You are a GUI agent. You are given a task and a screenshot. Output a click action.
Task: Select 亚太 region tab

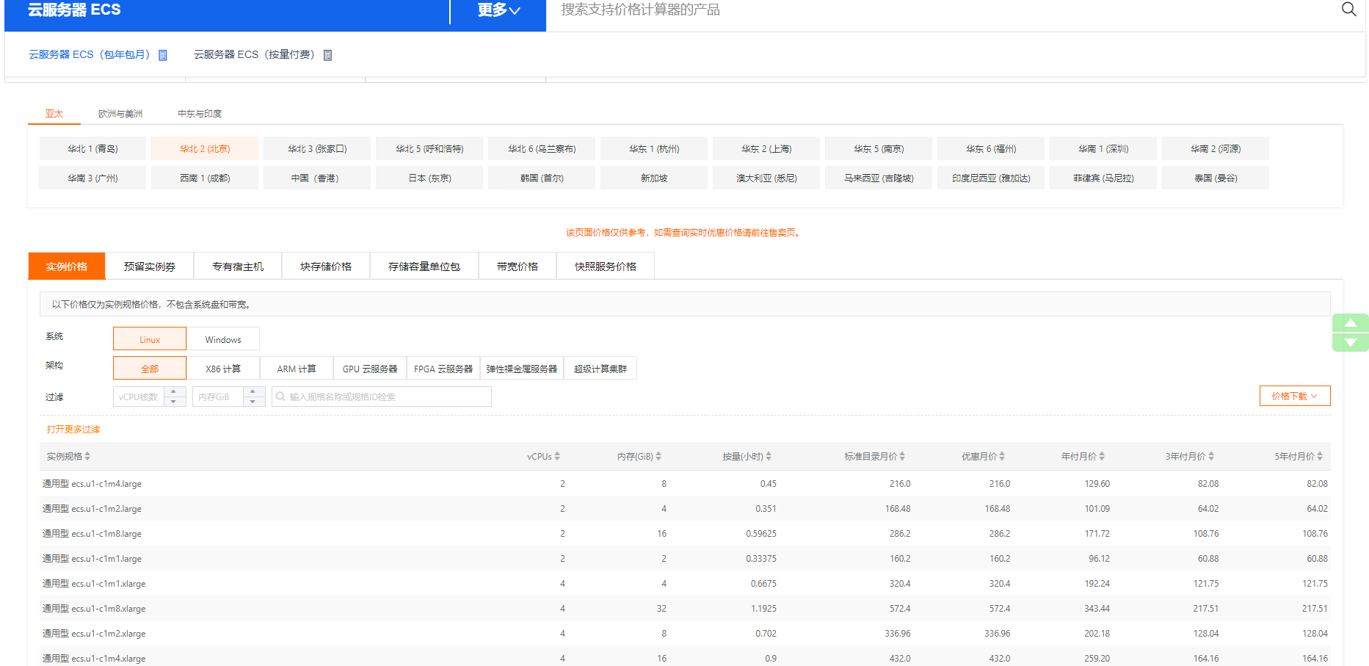(x=54, y=114)
